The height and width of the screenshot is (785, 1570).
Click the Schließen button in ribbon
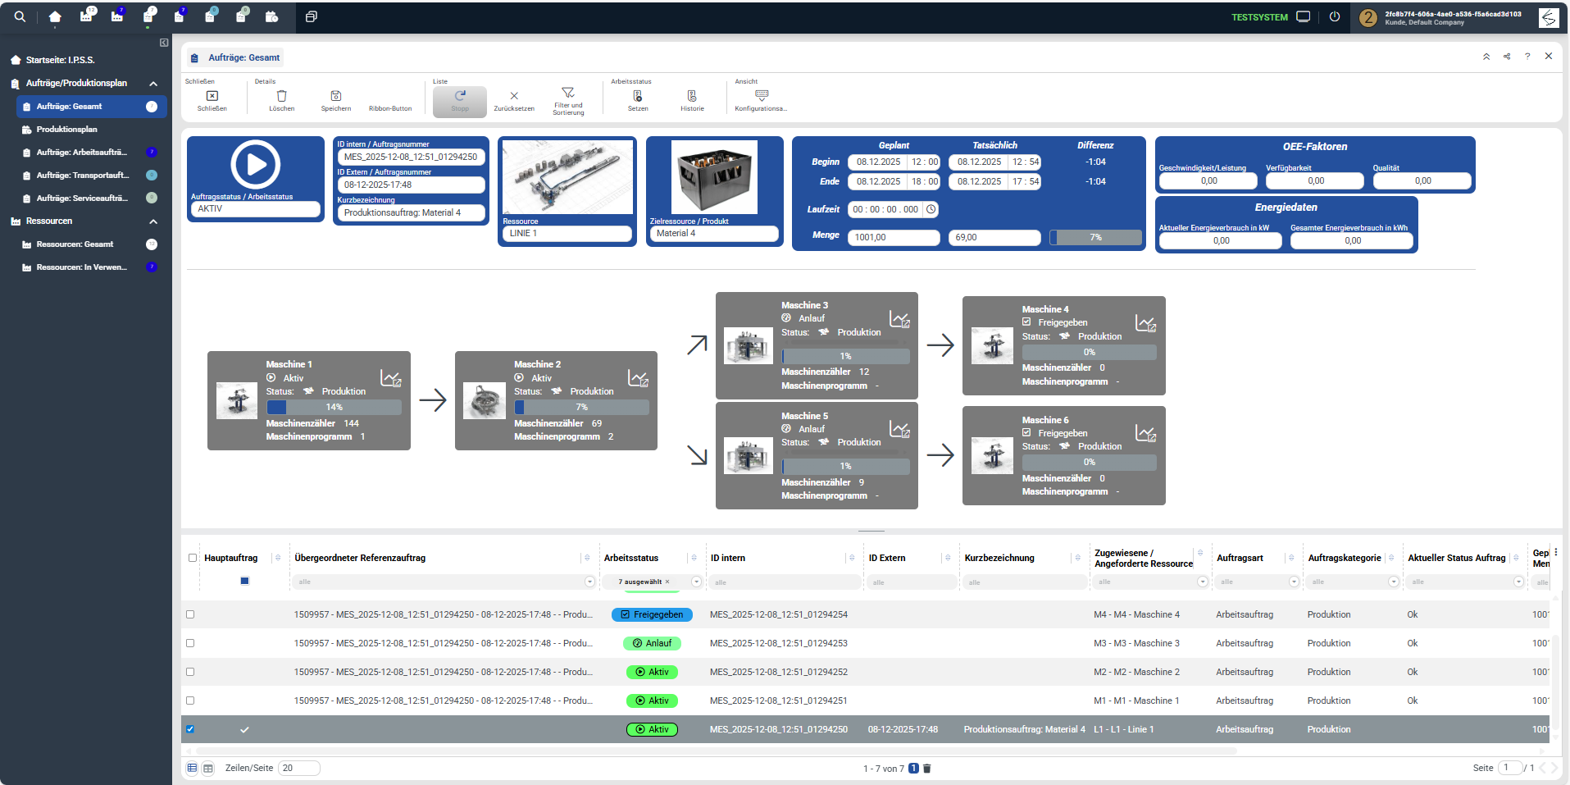click(x=212, y=99)
